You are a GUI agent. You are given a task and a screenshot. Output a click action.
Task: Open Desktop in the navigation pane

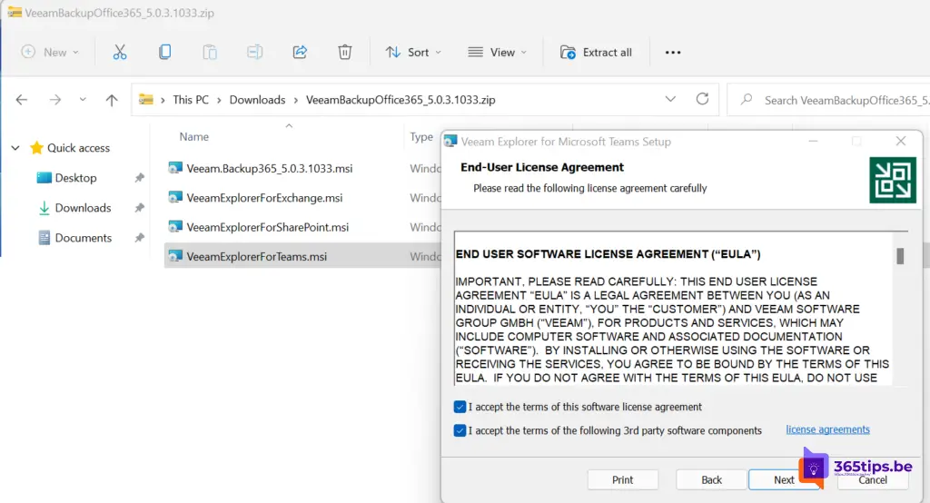pos(75,177)
